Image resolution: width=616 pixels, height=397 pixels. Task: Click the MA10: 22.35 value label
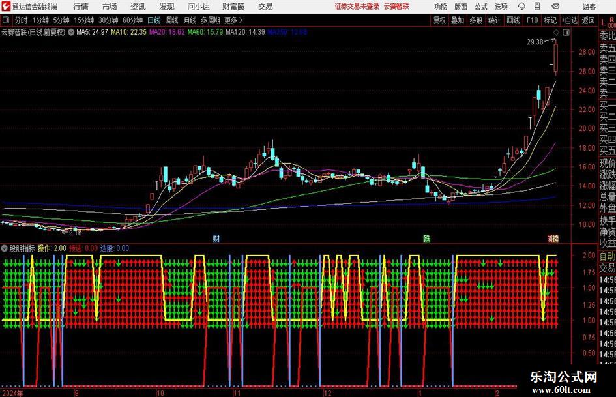(x=128, y=32)
